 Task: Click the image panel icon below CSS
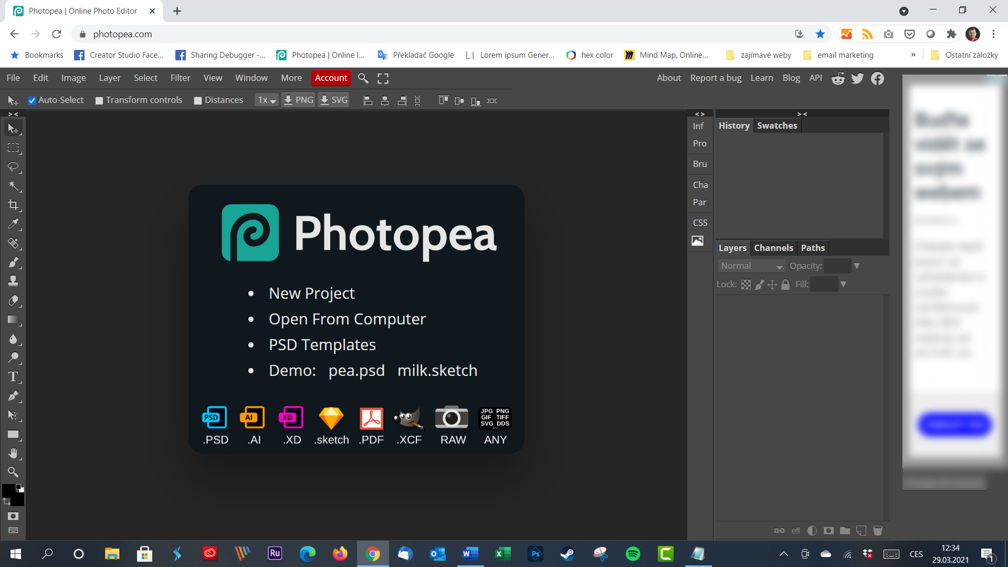click(x=697, y=240)
